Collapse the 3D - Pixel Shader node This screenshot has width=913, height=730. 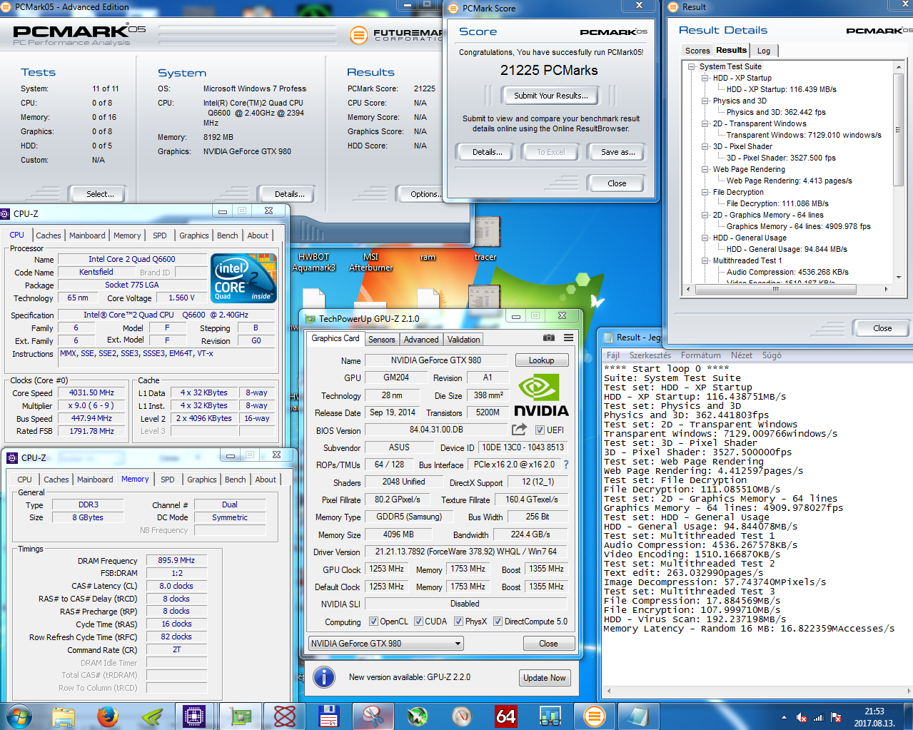705,146
